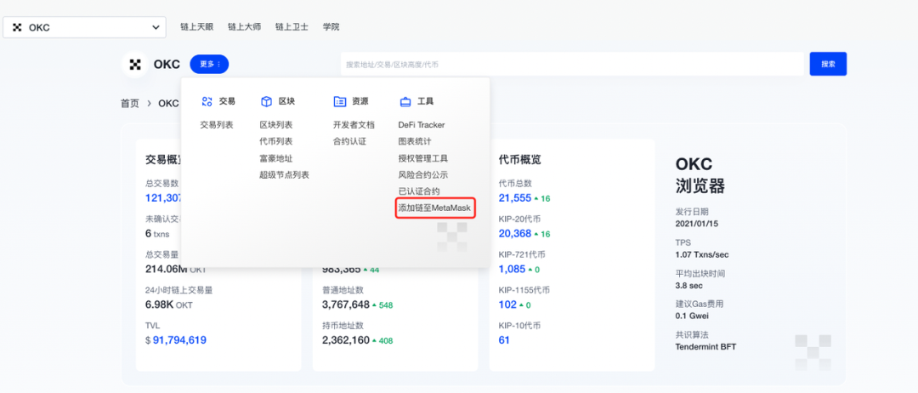Open 链上天眼 in the top navigation
This screenshot has height=393, width=918.
click(196, 27)
